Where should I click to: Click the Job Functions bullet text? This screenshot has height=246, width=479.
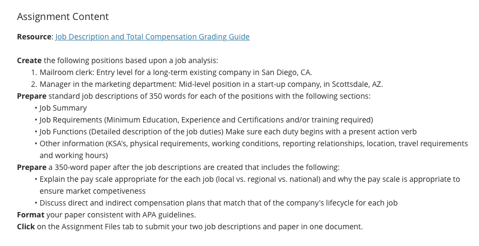click(228, 132)
